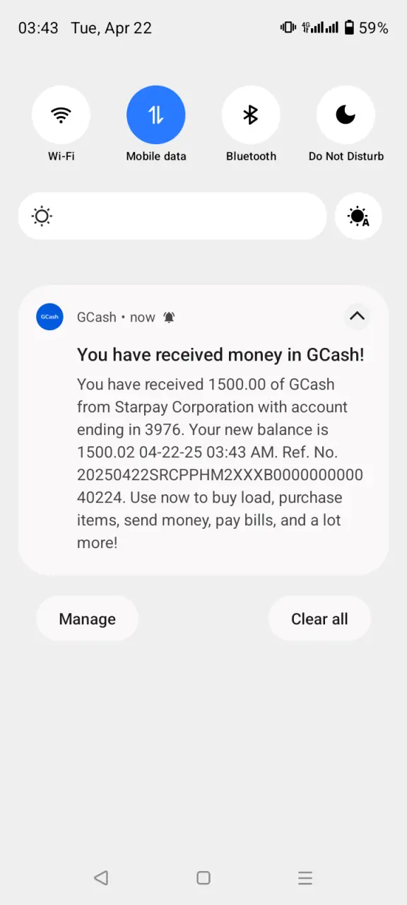
Task: Tap the battery status icon
Action: coord(349,28)
